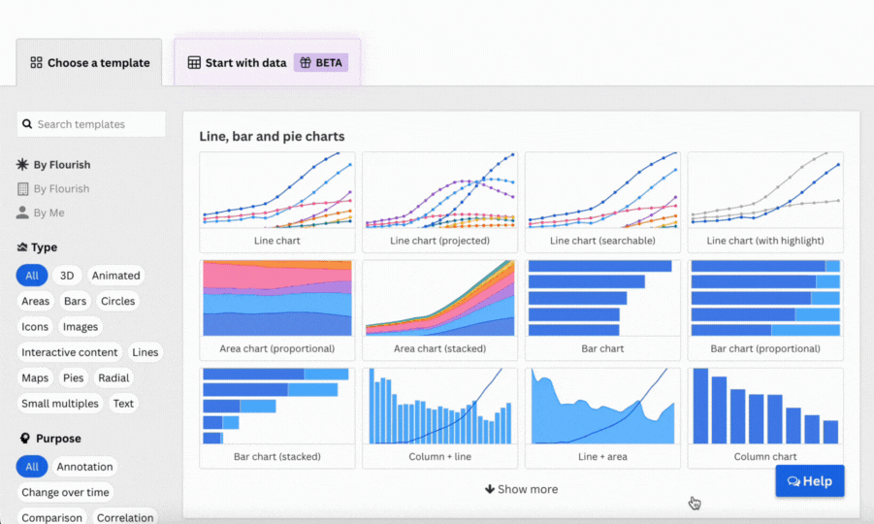
Task: Click the search magnifier icon
Action: tap(28, 124)
